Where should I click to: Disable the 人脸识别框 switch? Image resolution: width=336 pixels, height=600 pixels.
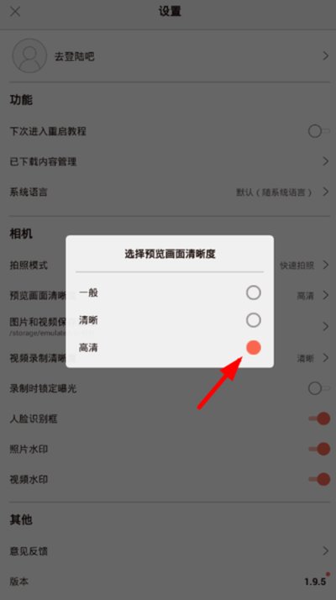(x=319, y=419)
